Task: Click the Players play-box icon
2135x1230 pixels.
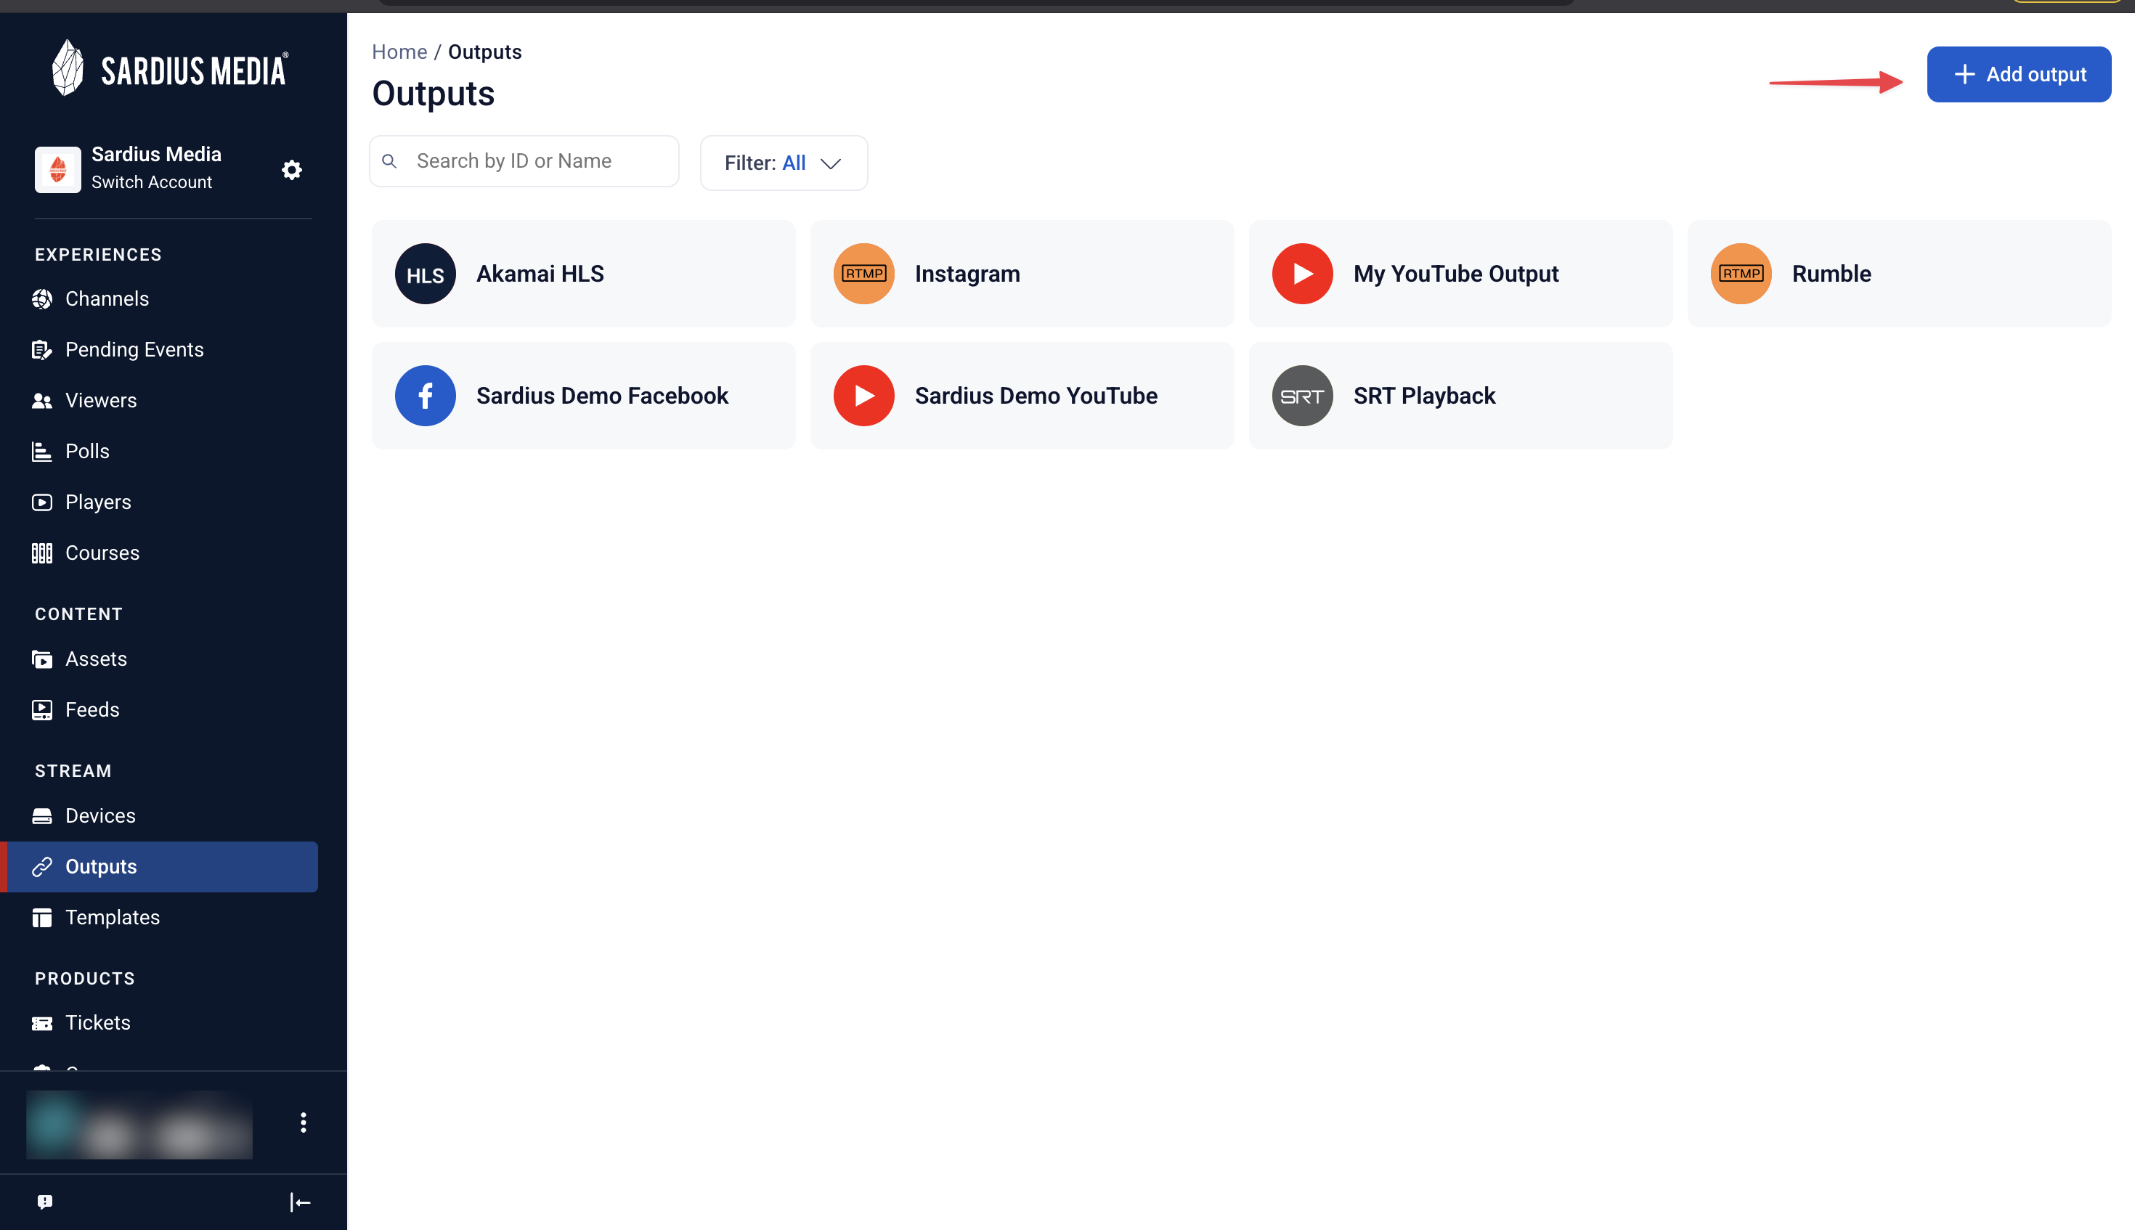Action: tap(41, 502)
